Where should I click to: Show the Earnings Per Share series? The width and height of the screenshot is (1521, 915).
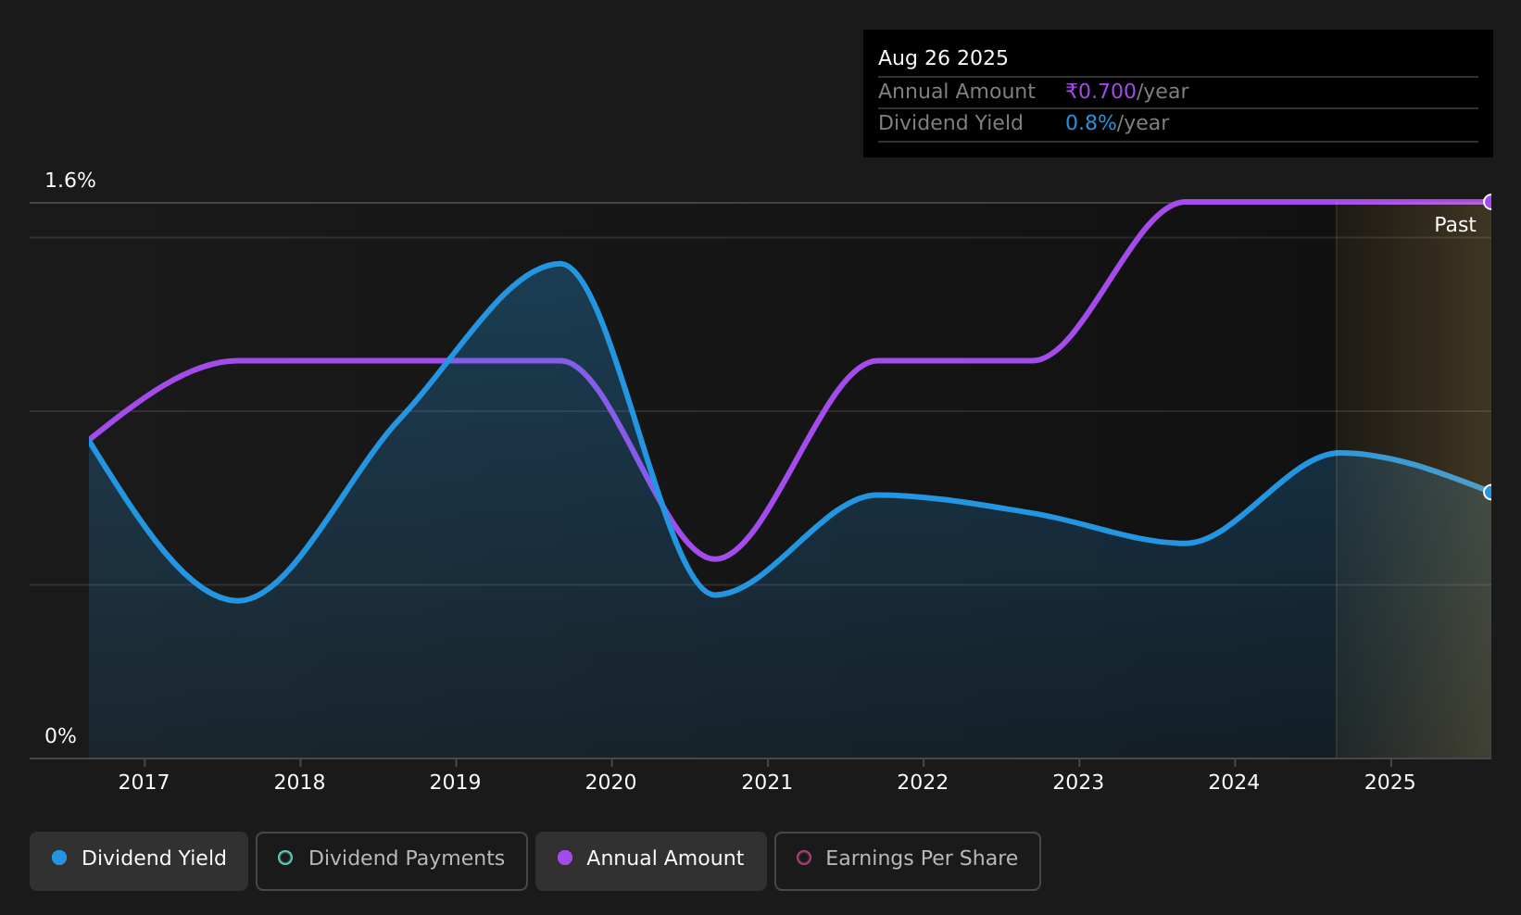[908, 860]
